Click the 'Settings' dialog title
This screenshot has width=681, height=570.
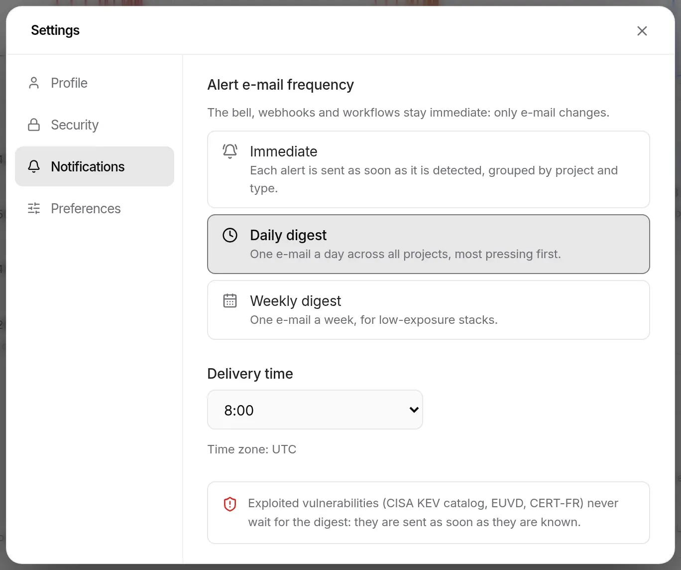point(55,30)
